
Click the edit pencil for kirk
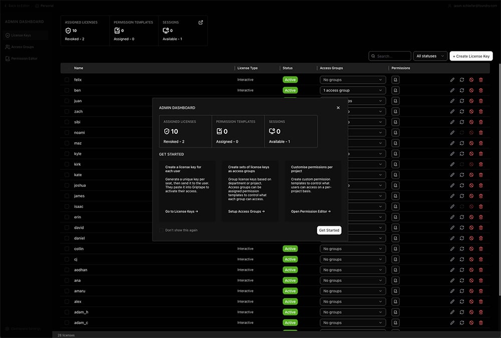pyautogui.click(x=452, y=164)
